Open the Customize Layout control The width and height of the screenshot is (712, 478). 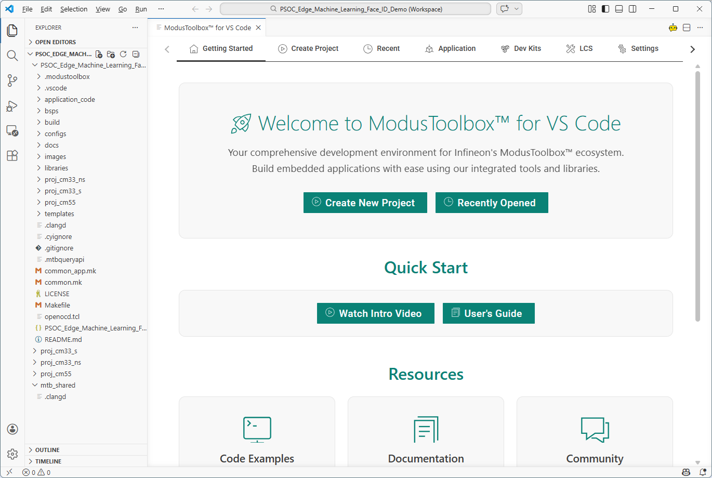[592, 9]
